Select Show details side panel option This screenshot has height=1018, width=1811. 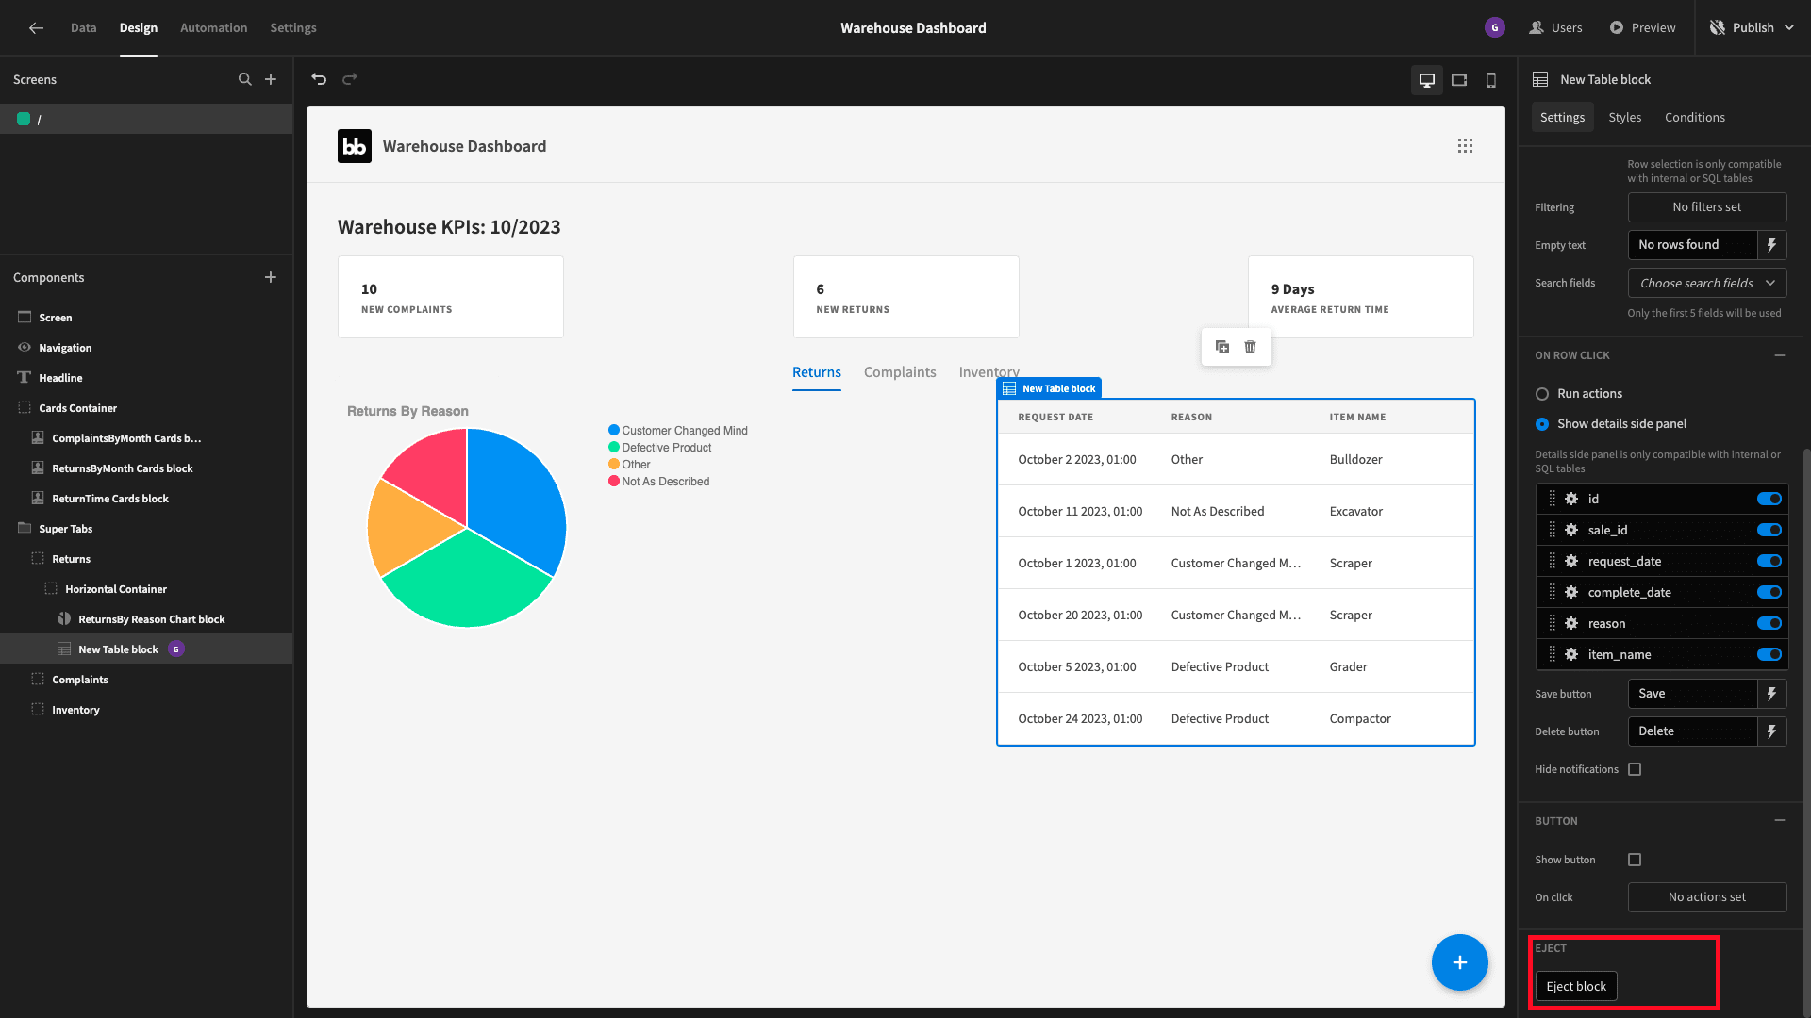tap(1542, 424)
